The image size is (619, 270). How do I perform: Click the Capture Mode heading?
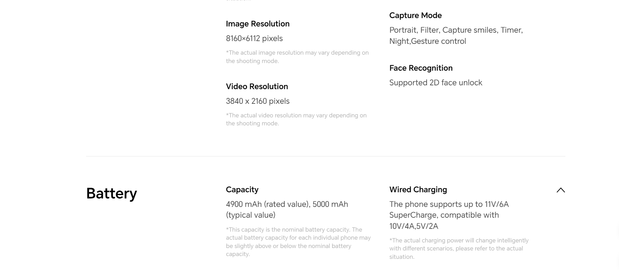tap(415, 15)
